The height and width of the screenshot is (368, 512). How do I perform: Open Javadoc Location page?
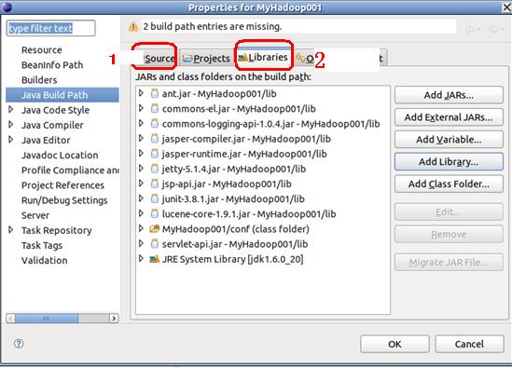click(x=60, y=155)
